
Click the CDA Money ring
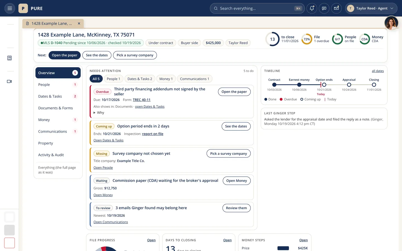pyautogui.click(x=365, y=39)
